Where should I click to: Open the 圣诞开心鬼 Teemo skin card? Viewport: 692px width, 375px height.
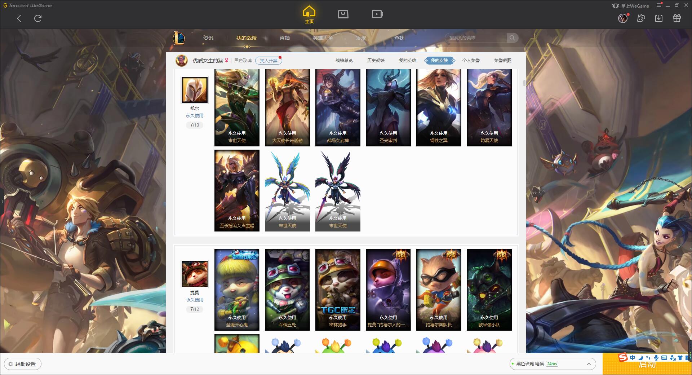[237, 290]
